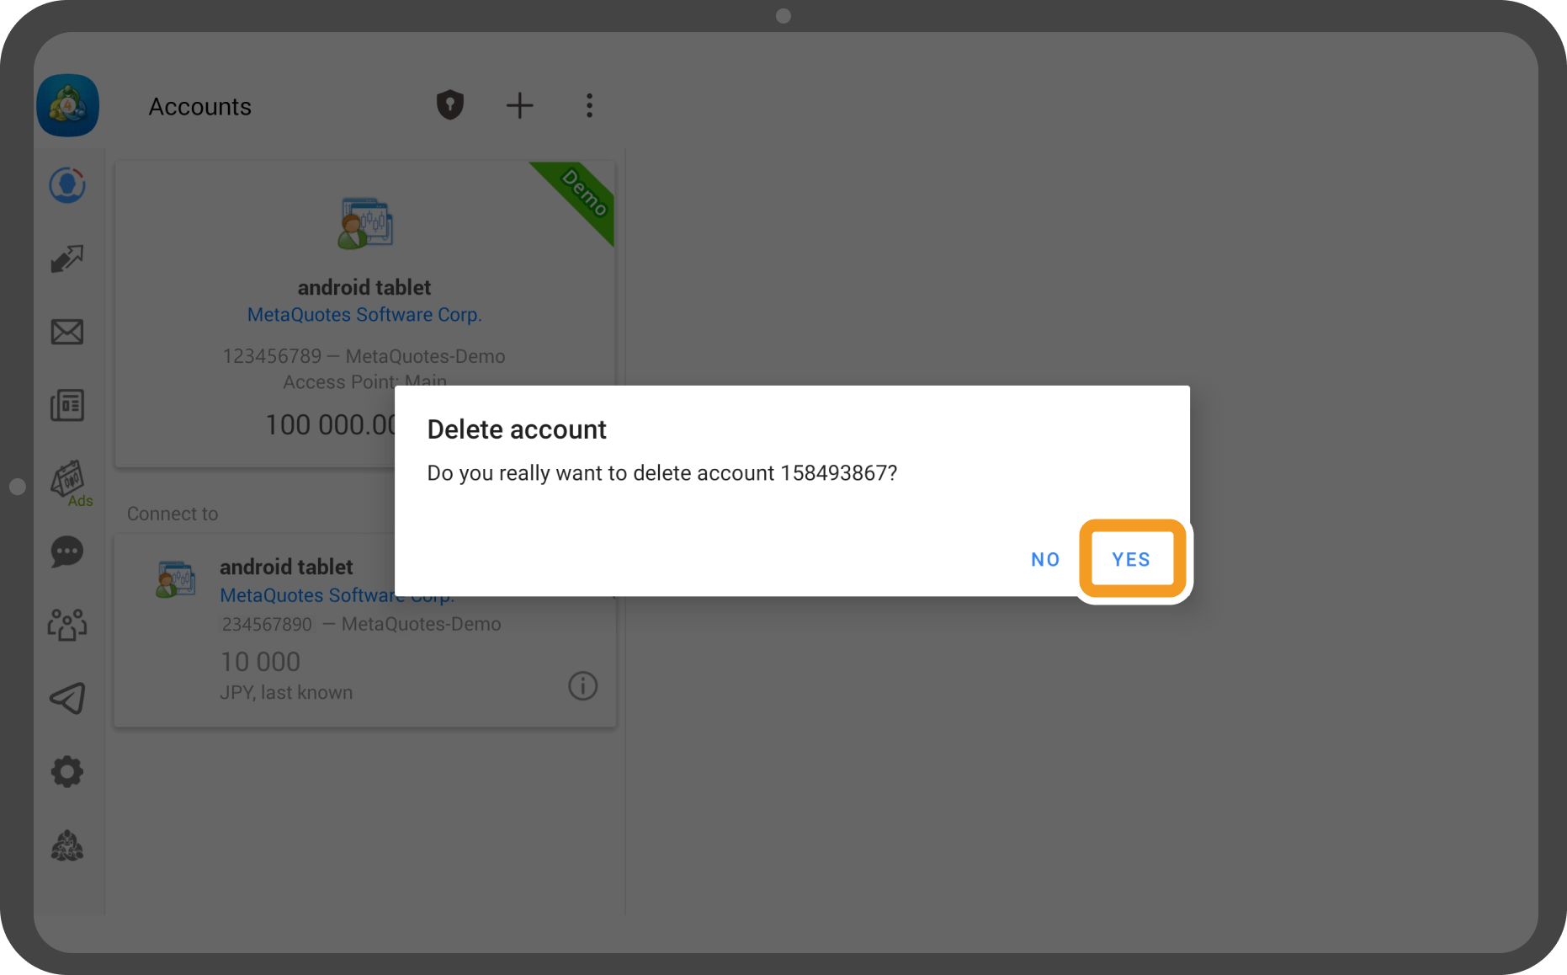
Task: Click the '234567890 — MetaQuotes-Demo' text
Action: 361,624
